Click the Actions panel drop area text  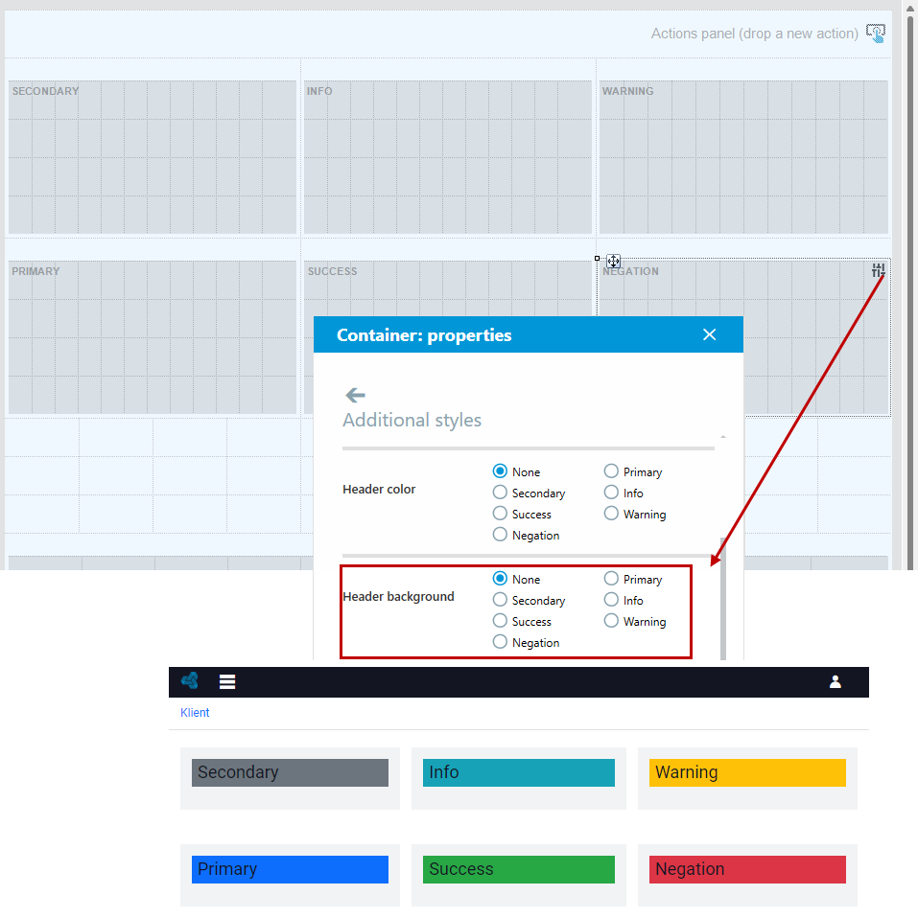point(754,34)
